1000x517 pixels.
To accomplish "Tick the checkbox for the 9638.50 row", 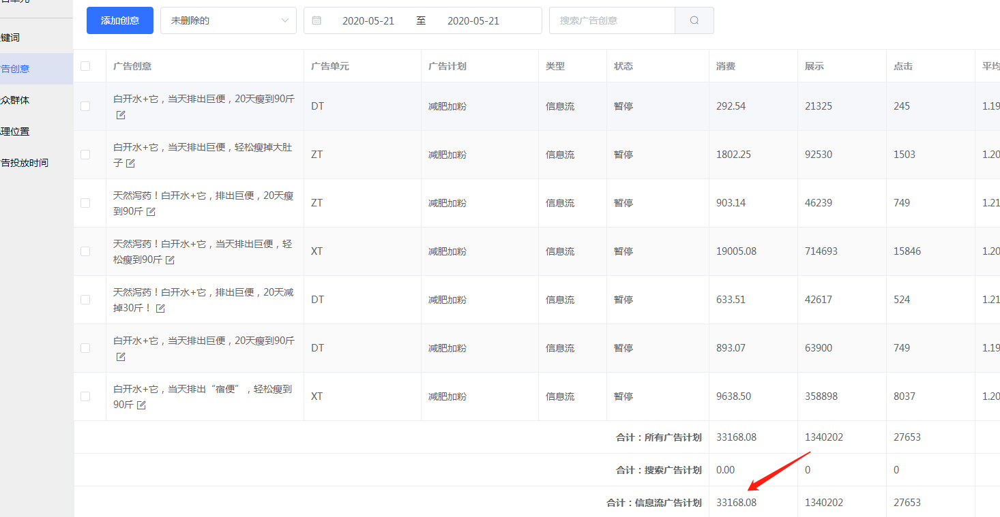I will (85, 396).
